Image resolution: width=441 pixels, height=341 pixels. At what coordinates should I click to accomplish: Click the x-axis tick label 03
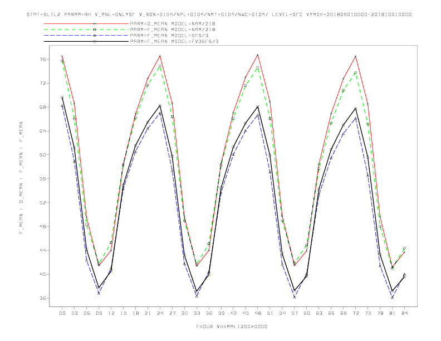pos(74,313)
